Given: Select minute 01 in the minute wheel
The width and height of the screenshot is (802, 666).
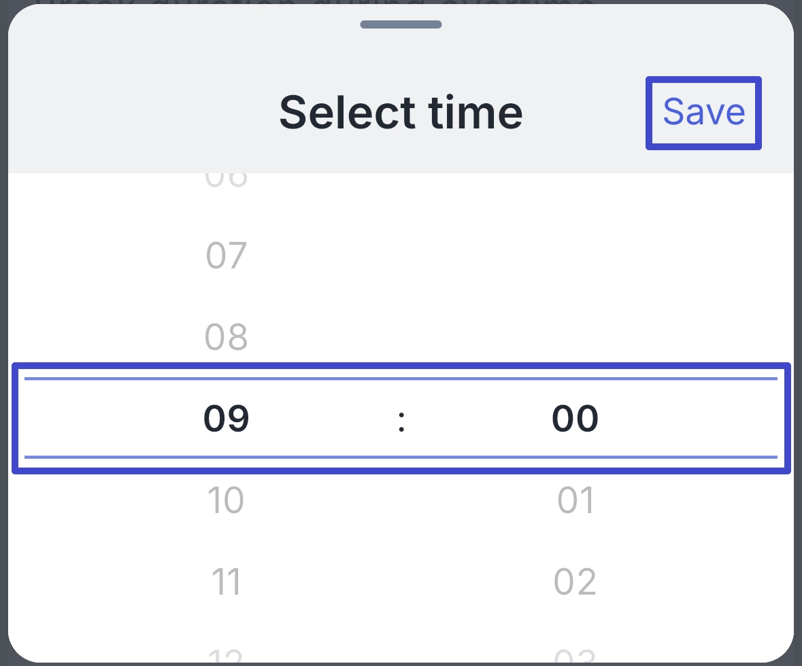Looking at the screenshot, I should coord(575,500).
